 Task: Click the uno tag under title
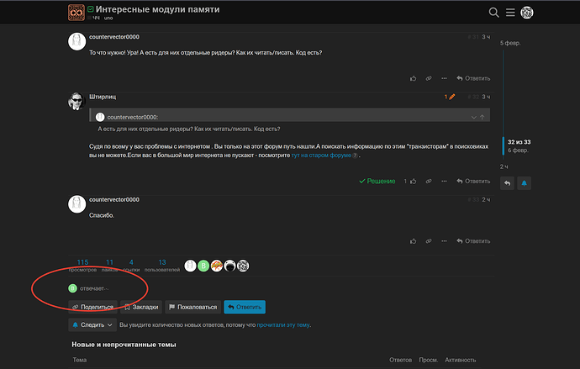click(x=108, y=18)
